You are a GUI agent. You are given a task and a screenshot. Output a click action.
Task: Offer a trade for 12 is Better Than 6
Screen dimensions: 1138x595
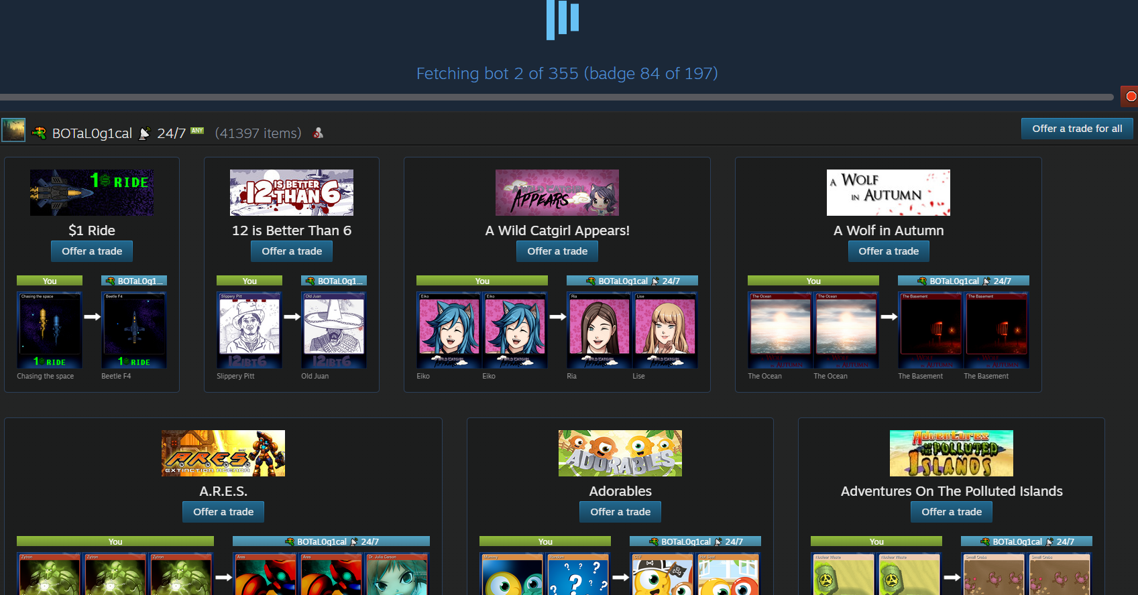pos(292,251)
